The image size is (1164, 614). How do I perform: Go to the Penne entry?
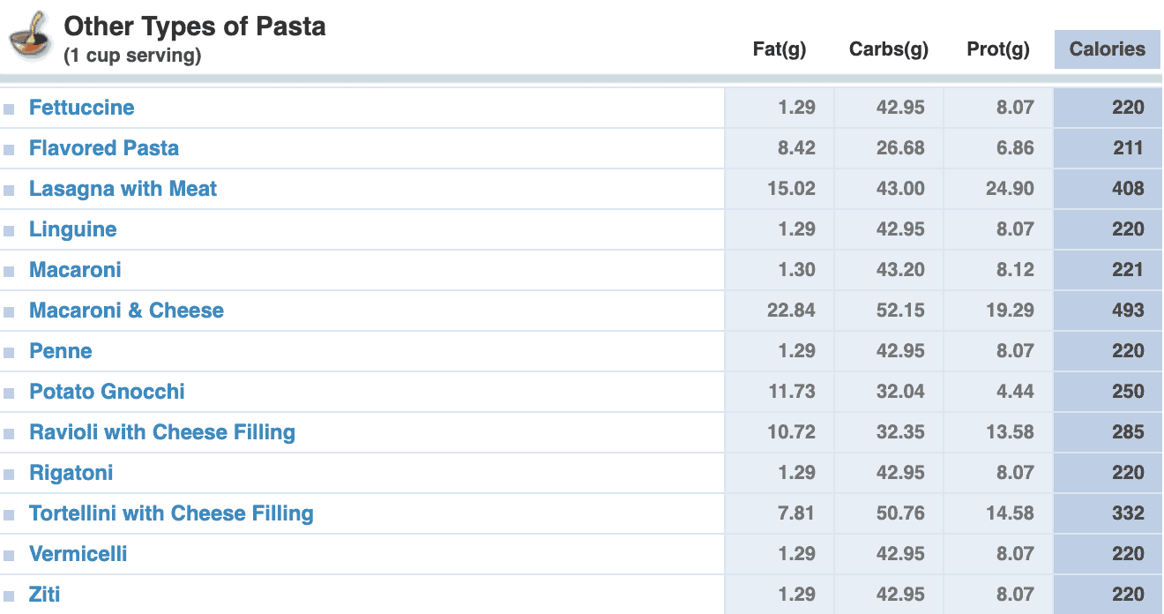(60, 351)
